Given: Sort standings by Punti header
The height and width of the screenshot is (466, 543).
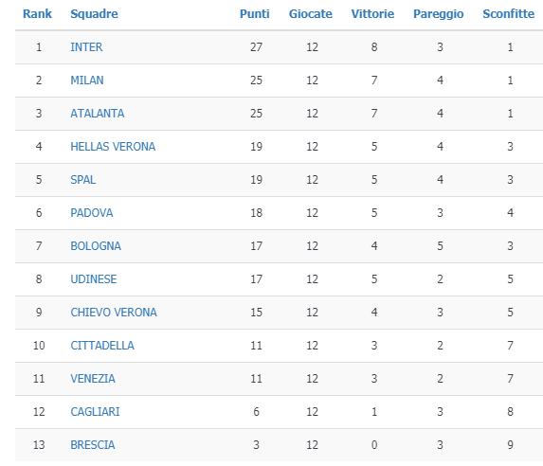Looking at the screenshot, I should point(255,14).
